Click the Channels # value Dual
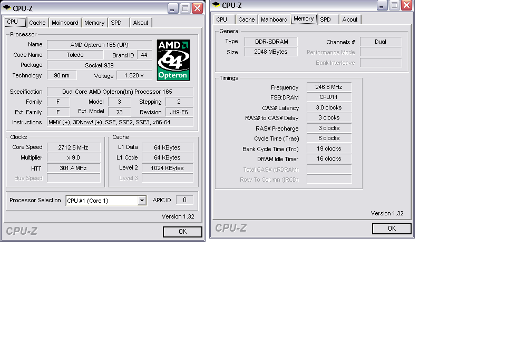 coord(381,42)
